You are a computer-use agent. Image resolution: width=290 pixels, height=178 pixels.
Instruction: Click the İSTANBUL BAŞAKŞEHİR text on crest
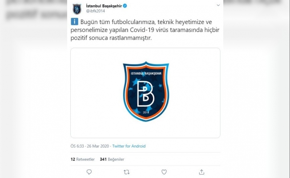(146, 73)
